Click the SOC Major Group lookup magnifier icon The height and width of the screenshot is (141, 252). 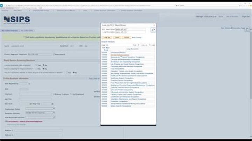[x=29, y=84]
